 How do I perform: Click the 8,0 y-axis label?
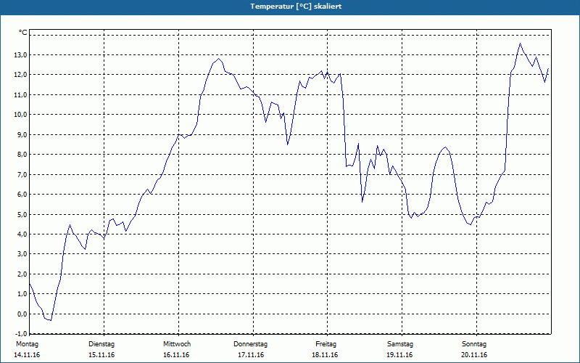[x=22, y=155]
